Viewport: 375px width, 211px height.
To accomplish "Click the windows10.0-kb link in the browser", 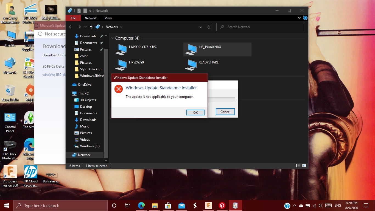I will coord(54,75).
